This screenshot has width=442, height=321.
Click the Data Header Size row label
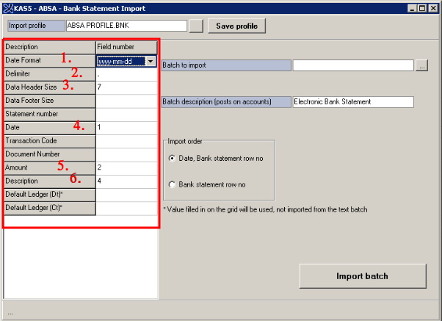pos(50,87)
